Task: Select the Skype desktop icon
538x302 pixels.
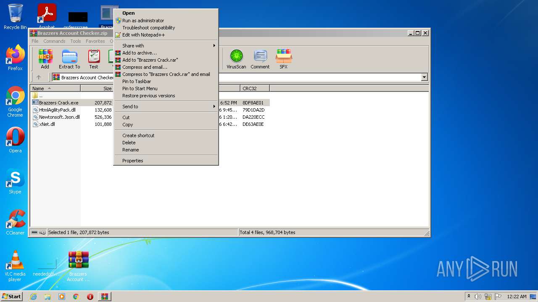Action: tap(15, 181)
